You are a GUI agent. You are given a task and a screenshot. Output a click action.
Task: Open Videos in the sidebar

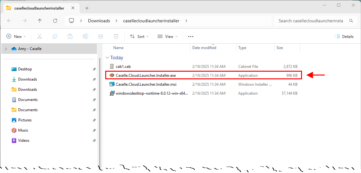(24, 140)
